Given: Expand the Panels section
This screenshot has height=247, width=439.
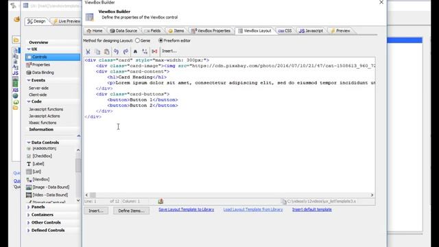Looking at the screenshot, I should (29, 207).
